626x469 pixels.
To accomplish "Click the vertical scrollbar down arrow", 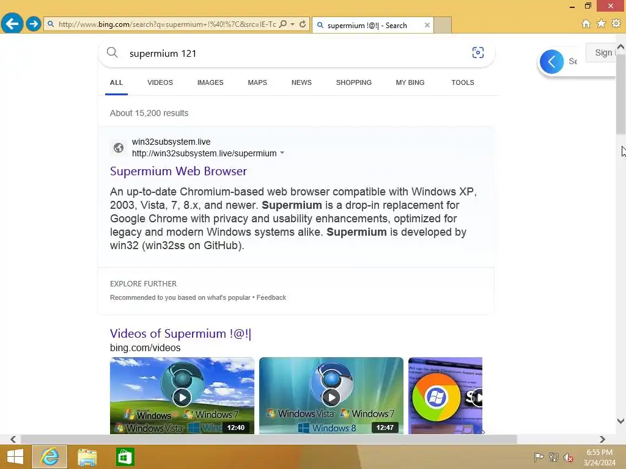I will point(620,421).
